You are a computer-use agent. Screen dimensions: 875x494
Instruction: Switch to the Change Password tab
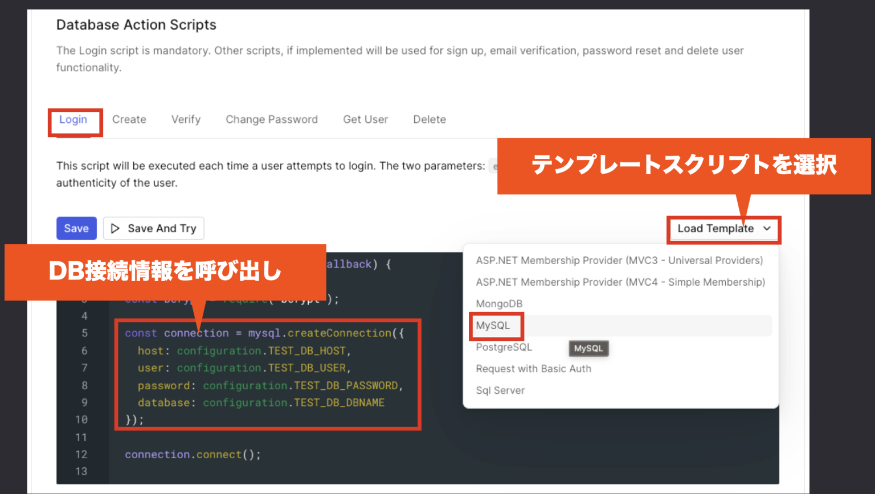click(x=272, y=119)
